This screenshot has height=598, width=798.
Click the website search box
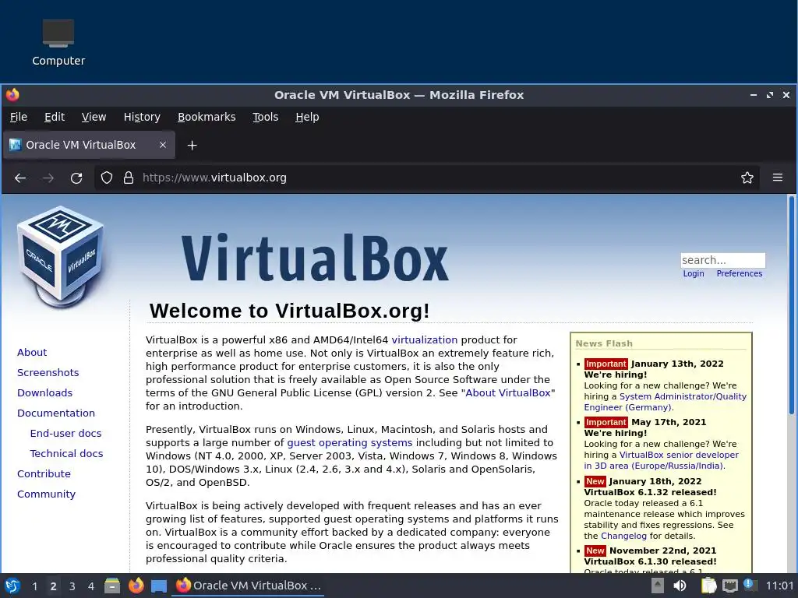[722, 260]
